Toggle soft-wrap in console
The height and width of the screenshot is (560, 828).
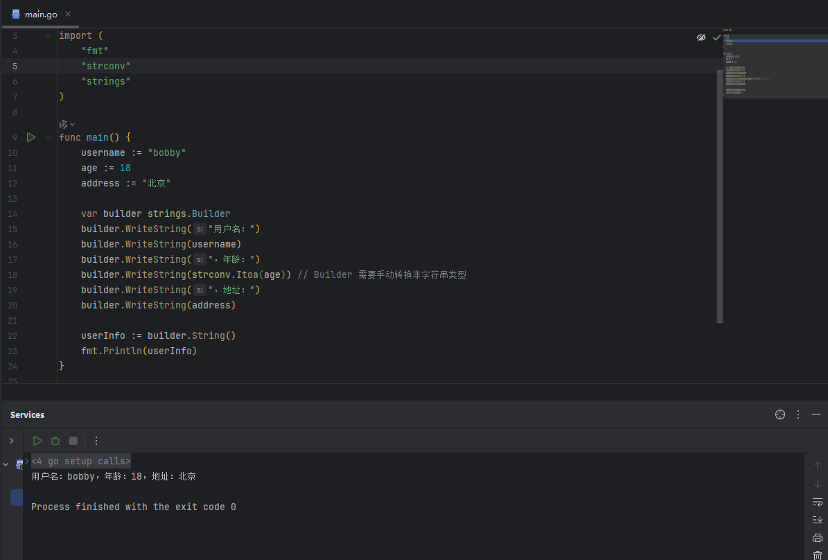click(818, 502)
